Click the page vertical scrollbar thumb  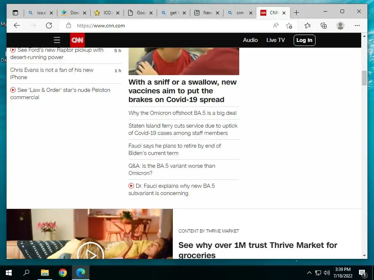(364, 78)
